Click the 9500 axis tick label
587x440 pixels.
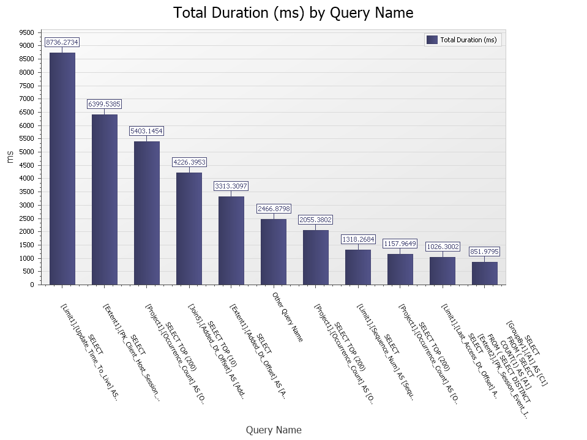25,33
